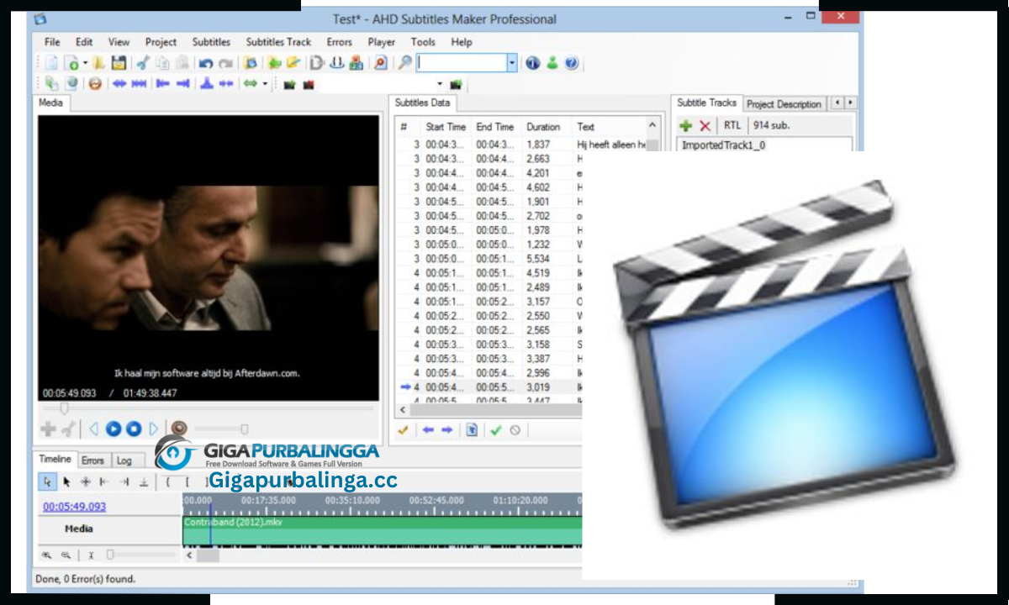Open the dropdown arrow next to the new-with-plus icon

[x=85, y=63]
